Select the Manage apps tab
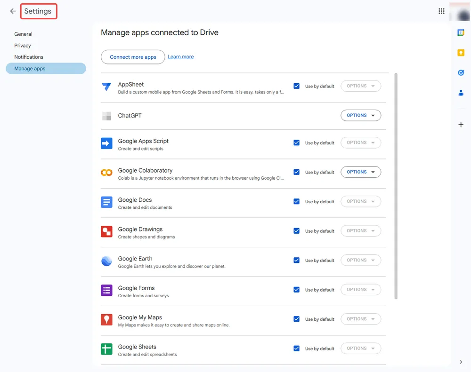471x372 pixels. (46, 68)
